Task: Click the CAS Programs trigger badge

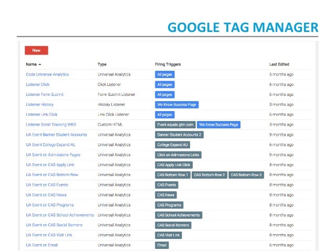Action: pos(169,205)
